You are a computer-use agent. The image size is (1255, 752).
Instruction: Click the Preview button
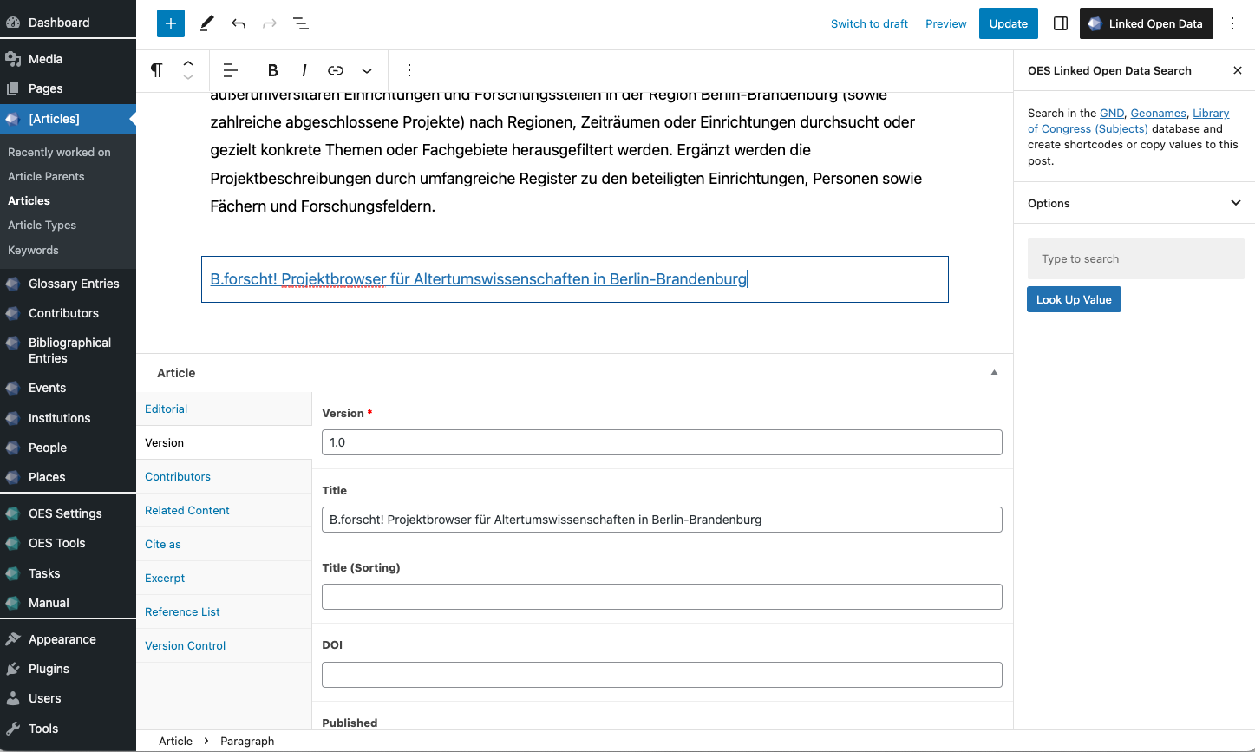pos(946,23)
